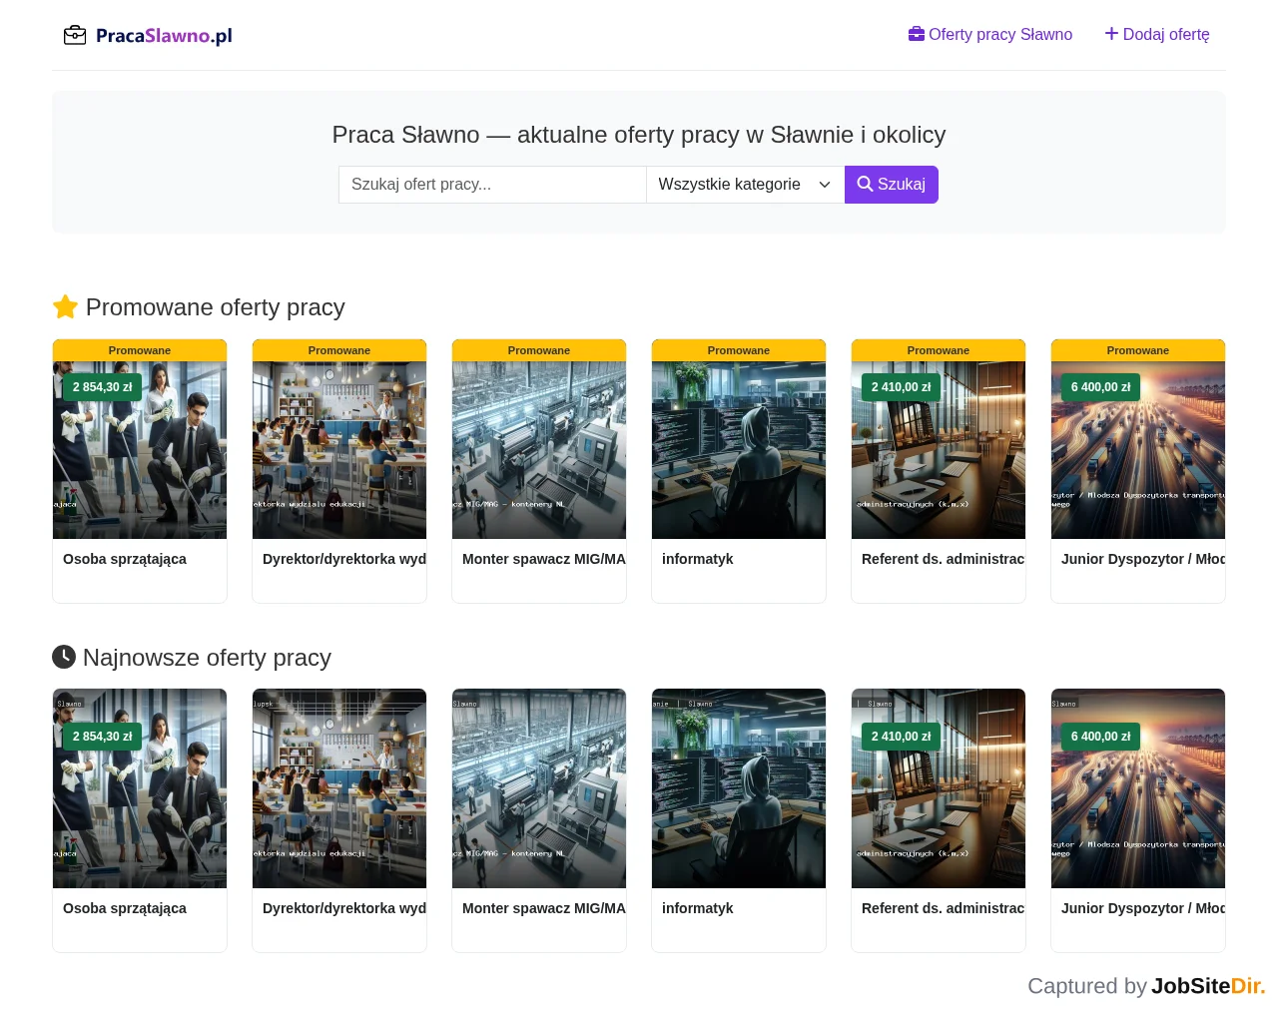Open the Dodaj ofertę menu link
This screenshot has height=1016, width=1278.
1166,34
